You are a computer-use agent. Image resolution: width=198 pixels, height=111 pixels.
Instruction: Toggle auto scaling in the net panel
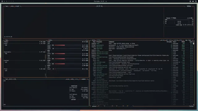coord(72,79)
